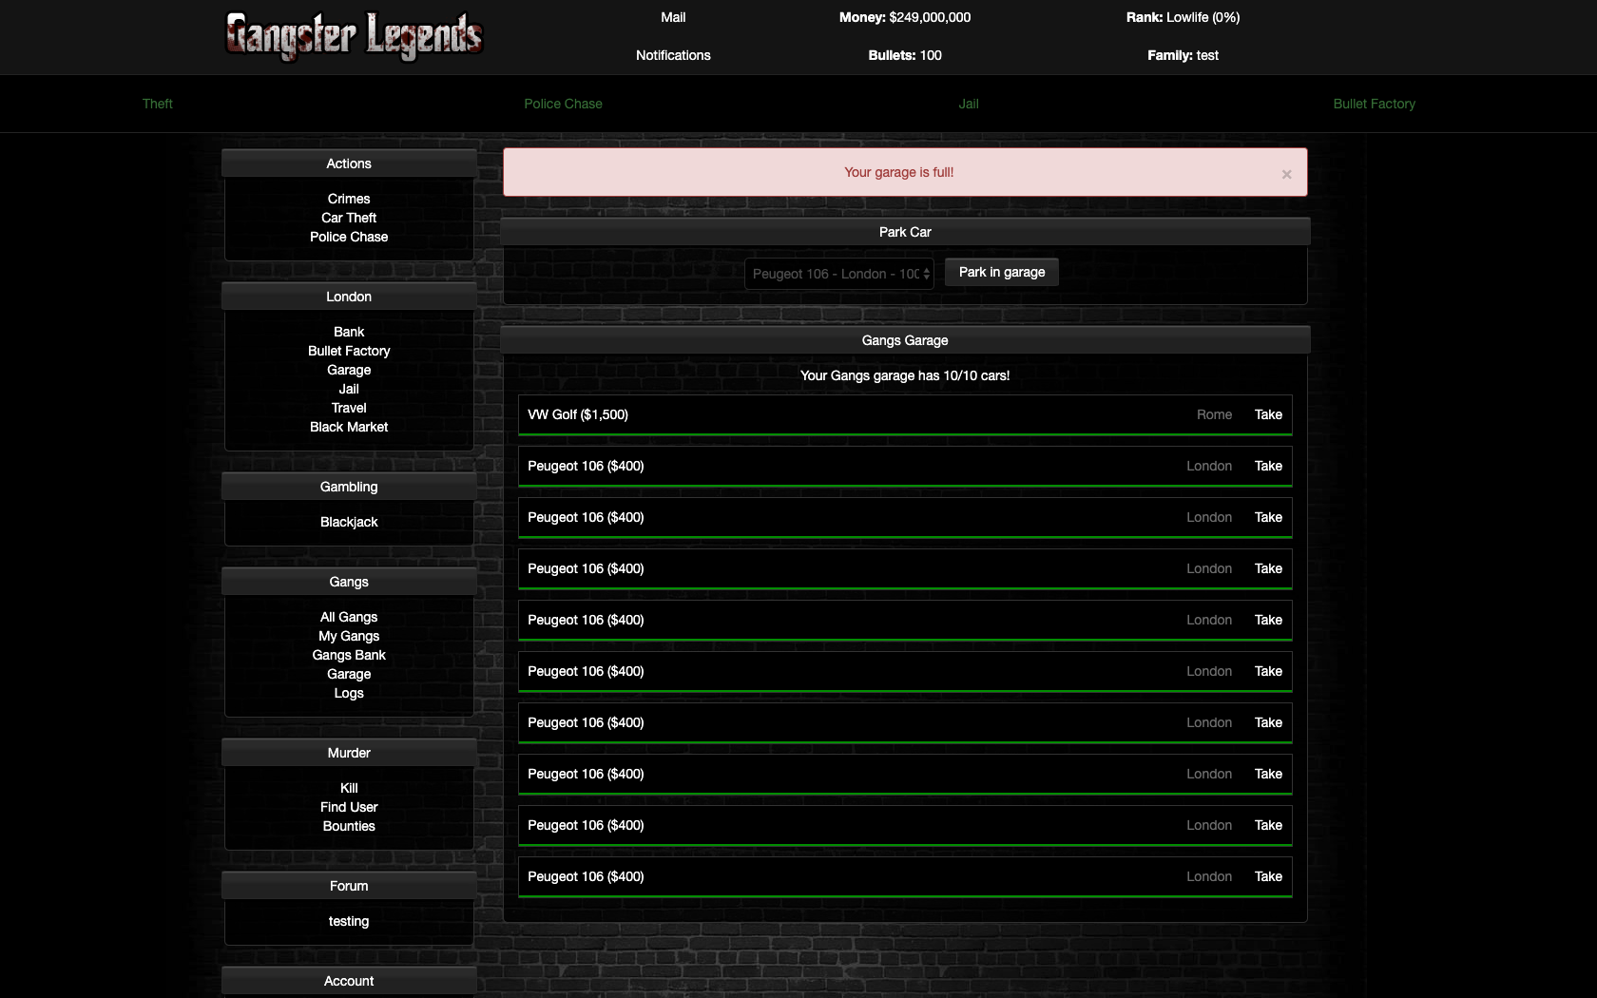Open Gangs Bank in the sidebar
This screenshot has width=1597, height=998.
(x=349, y=655)
